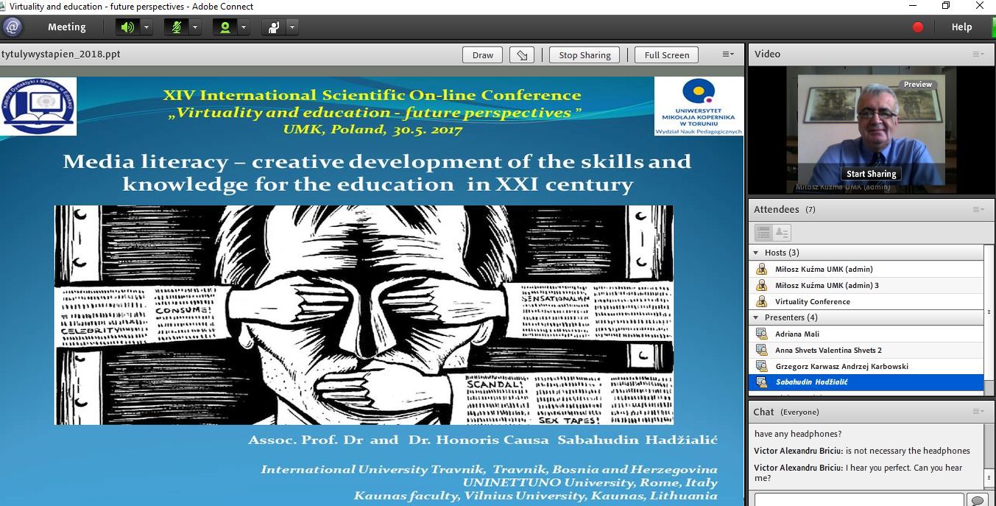Select Anna Shvets Valentina Shvets 2
The height and width of the screenshot is (506, 996).
point(866,350)
